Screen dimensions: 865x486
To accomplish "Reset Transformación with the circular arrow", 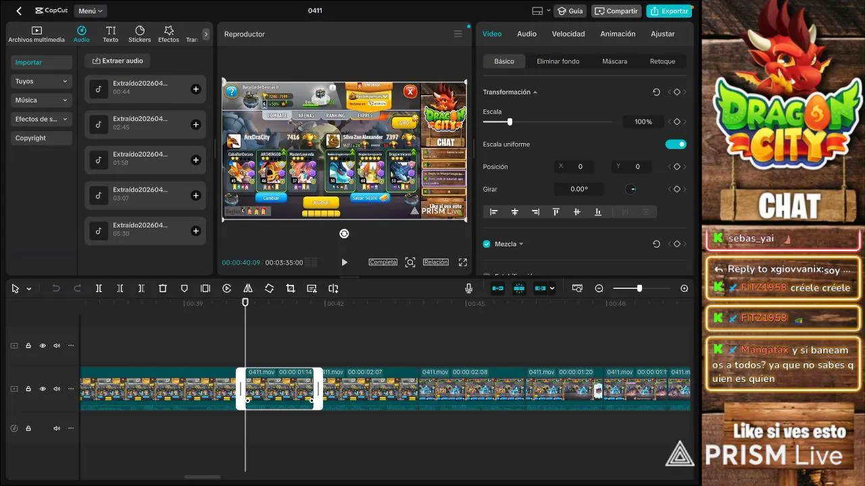I will (656, 92).
